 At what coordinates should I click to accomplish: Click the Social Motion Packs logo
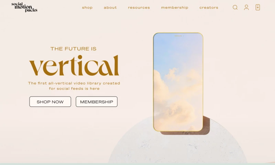(x=24, y=7)
